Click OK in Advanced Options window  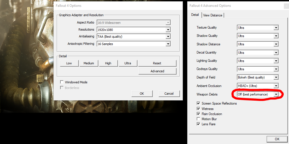pyautogui.click(x=277, y=139)
